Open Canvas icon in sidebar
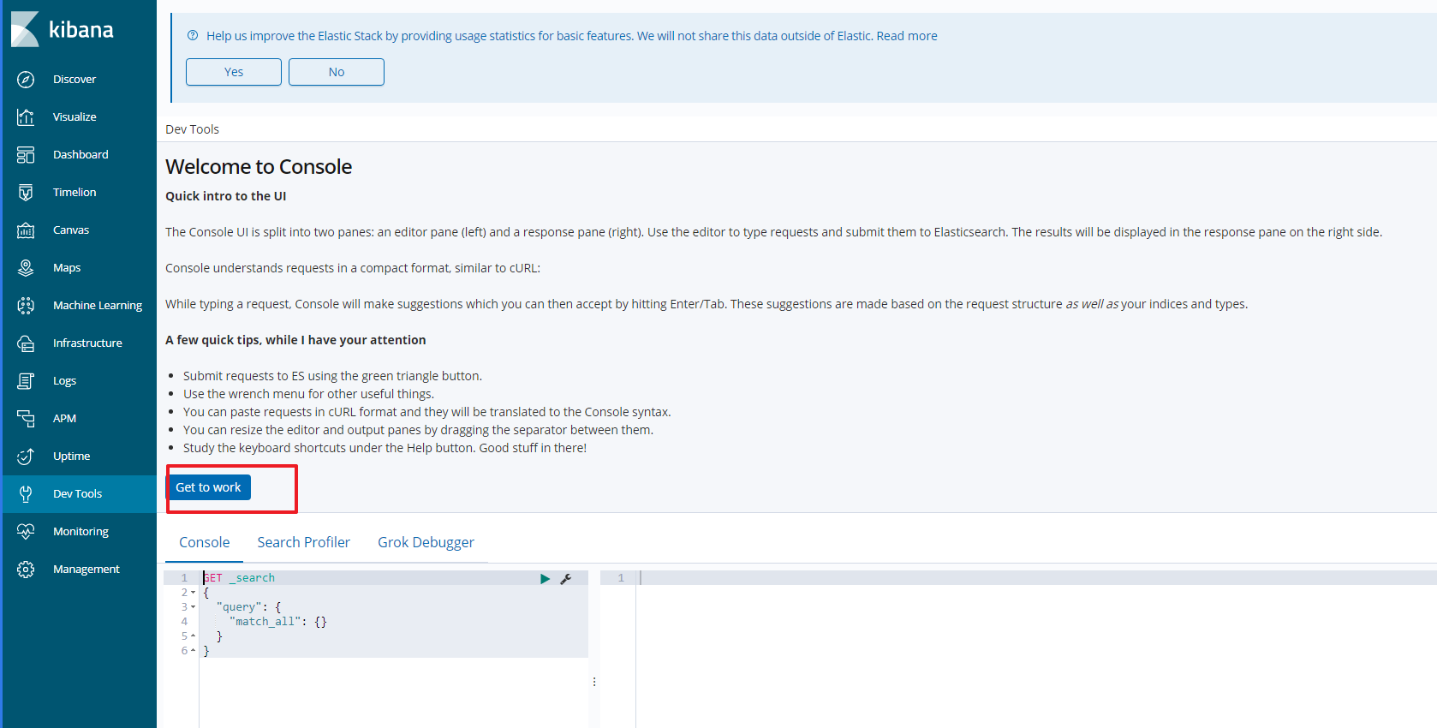1437x728 pixels. point(26,230)
